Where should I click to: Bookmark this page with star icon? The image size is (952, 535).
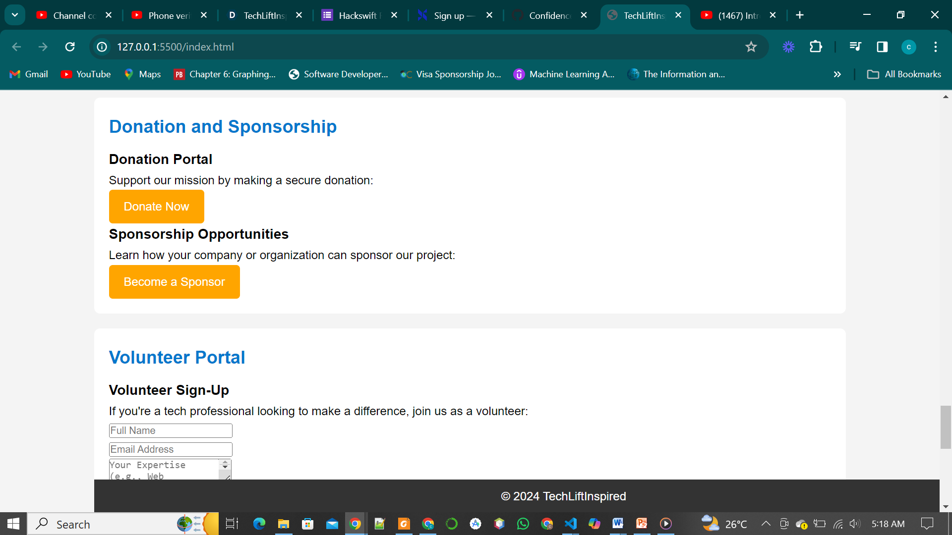pyautogui.click(x=751, y=47)
